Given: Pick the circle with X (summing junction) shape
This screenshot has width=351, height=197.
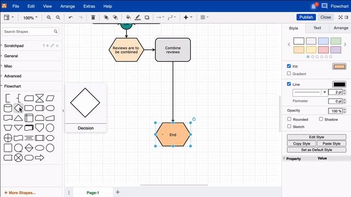Looking at the screenshot, I should point(18,158).
